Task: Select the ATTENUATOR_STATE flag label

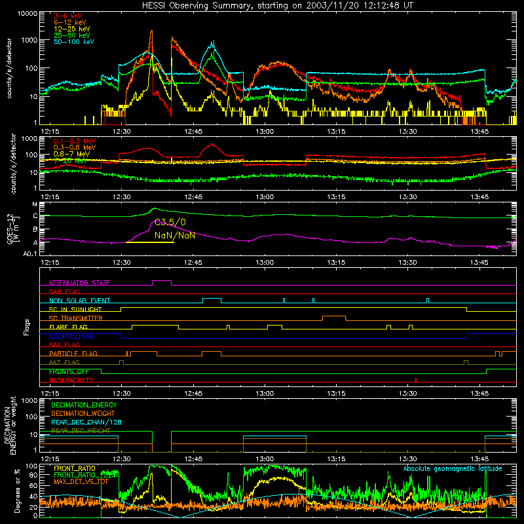Action: click(x=79, y=283)
